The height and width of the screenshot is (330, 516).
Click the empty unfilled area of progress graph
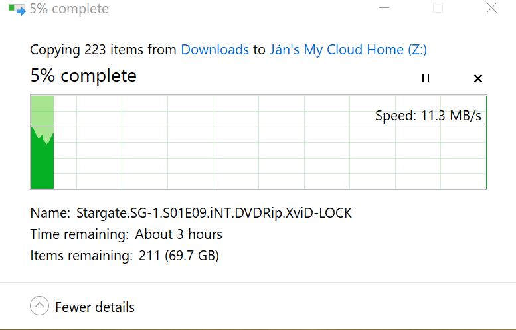(x=270, y=158)
